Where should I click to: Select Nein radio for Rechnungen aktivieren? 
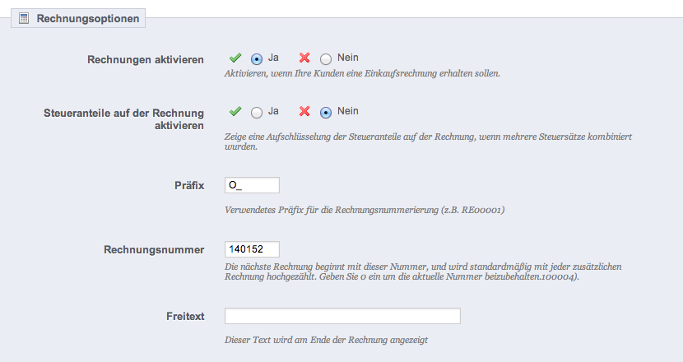coord(326,59)
